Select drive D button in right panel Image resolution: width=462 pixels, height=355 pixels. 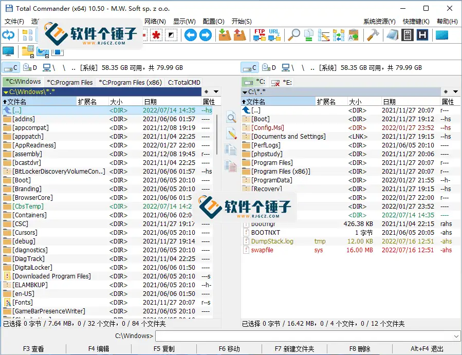[x=269, y=67]
